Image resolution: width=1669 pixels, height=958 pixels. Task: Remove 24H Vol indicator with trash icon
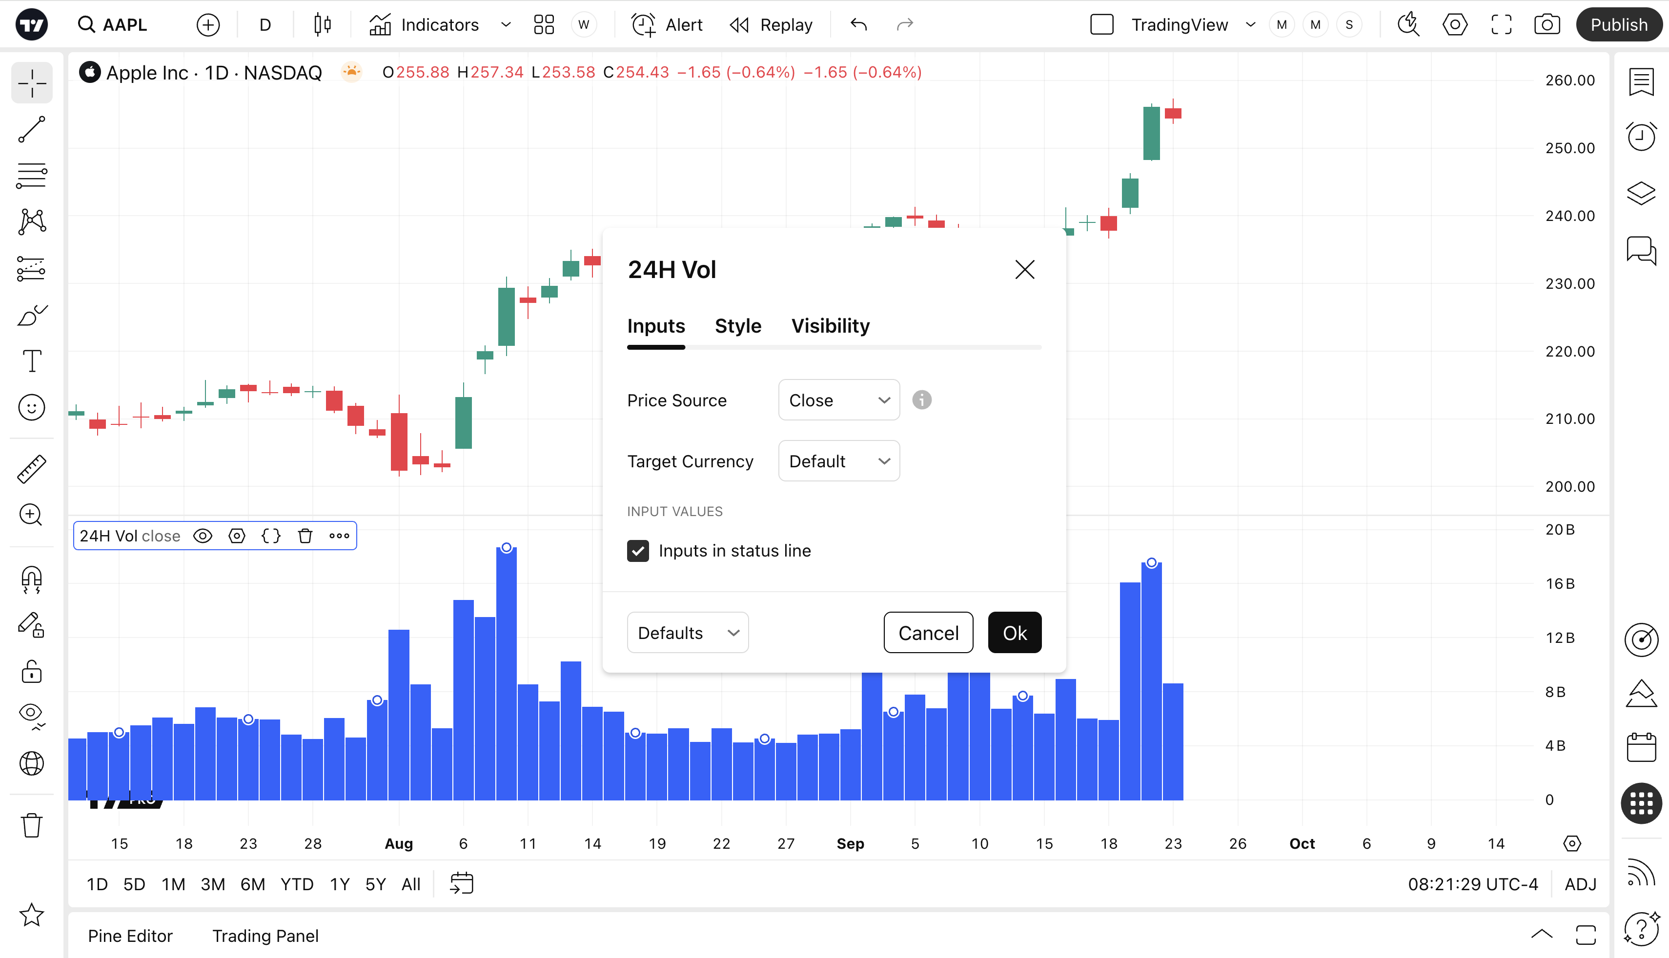point(305,536)
